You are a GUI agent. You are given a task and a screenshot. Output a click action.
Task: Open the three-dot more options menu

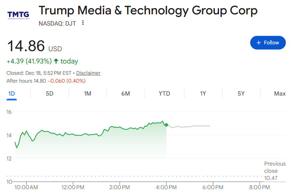click(83, 23)
